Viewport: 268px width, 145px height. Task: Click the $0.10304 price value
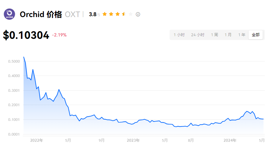point(26,35)
